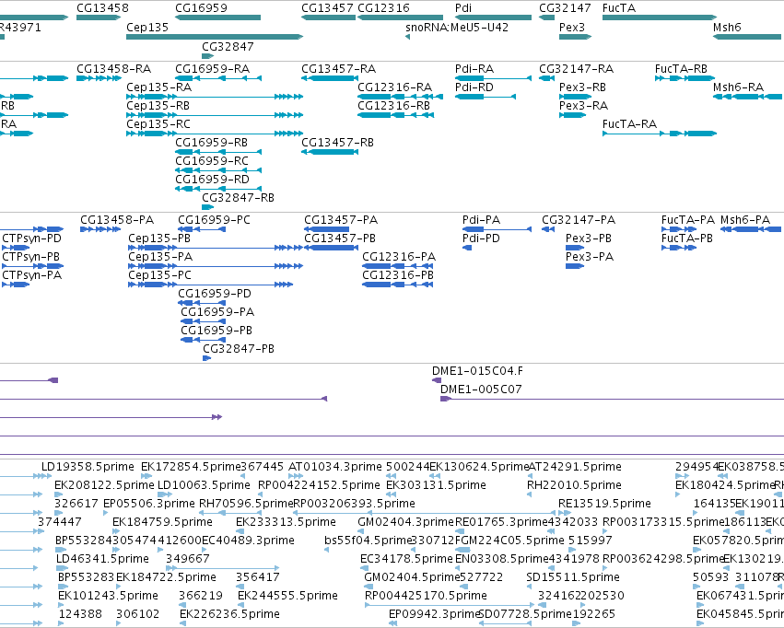
Task: Select the "CG16959-RC" transcript label
Action: (x=212, y=161)
